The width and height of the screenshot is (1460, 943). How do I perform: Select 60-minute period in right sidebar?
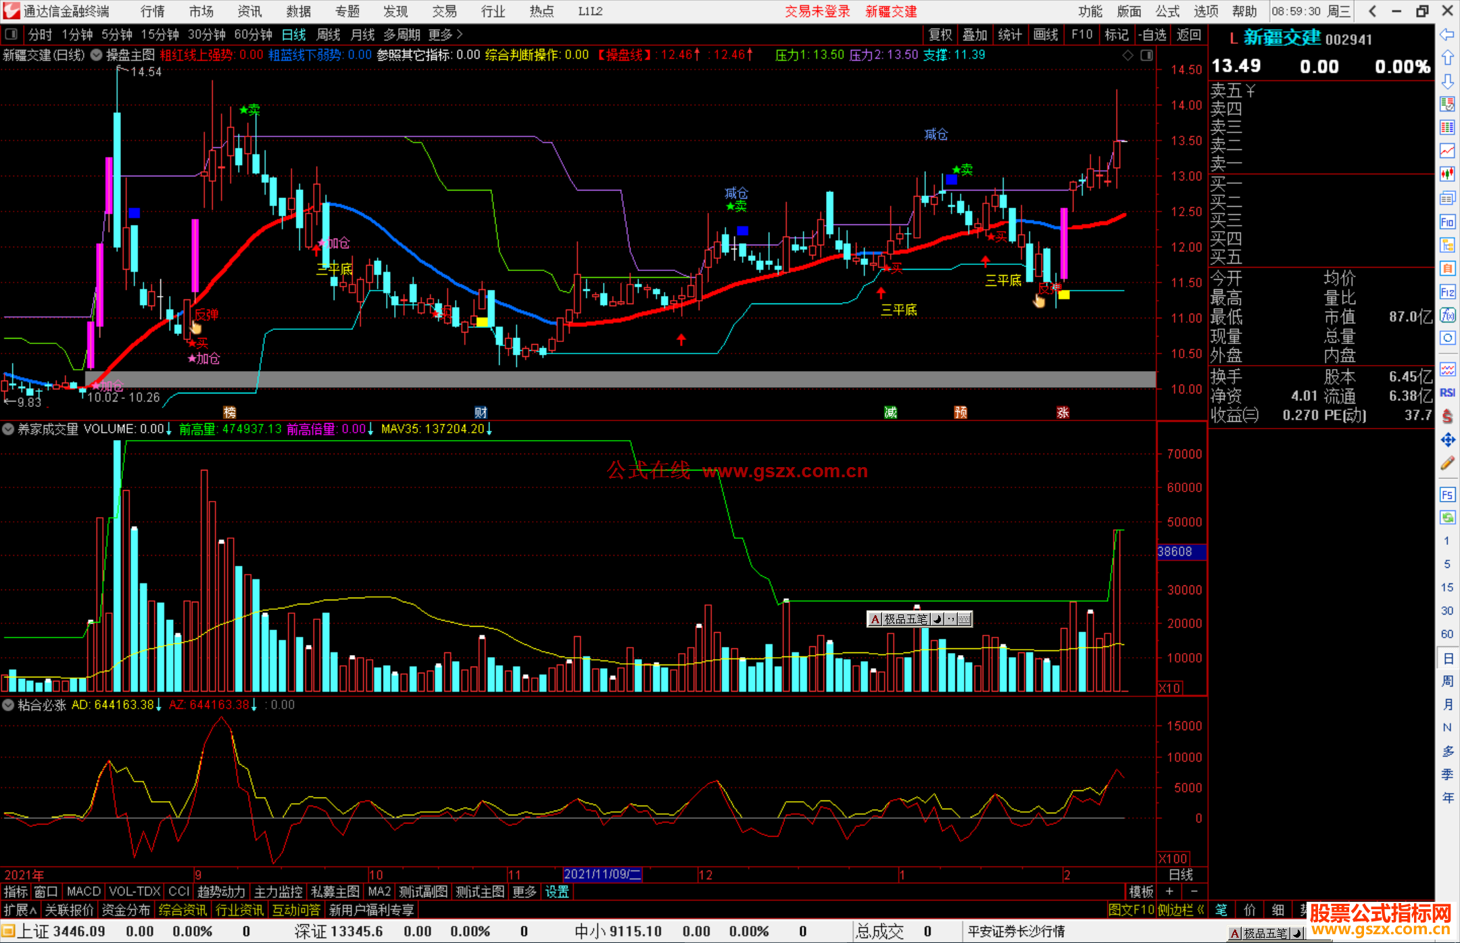tap(1447, 634)
